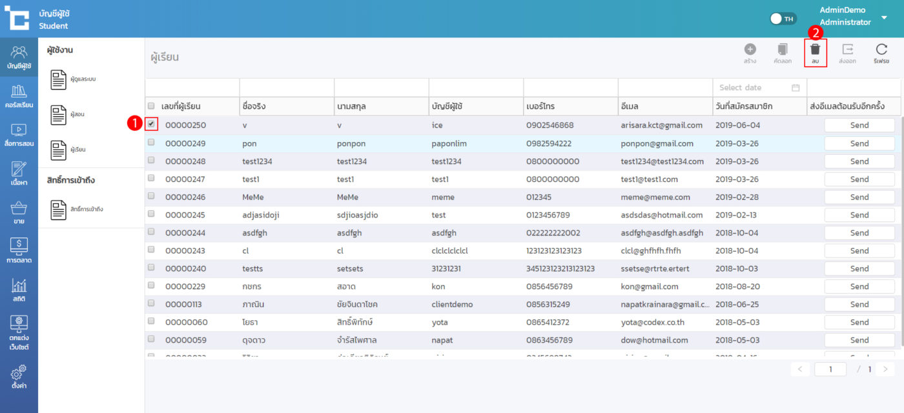Click the trash Delete icon in toolbar

[x=815, y=50]
